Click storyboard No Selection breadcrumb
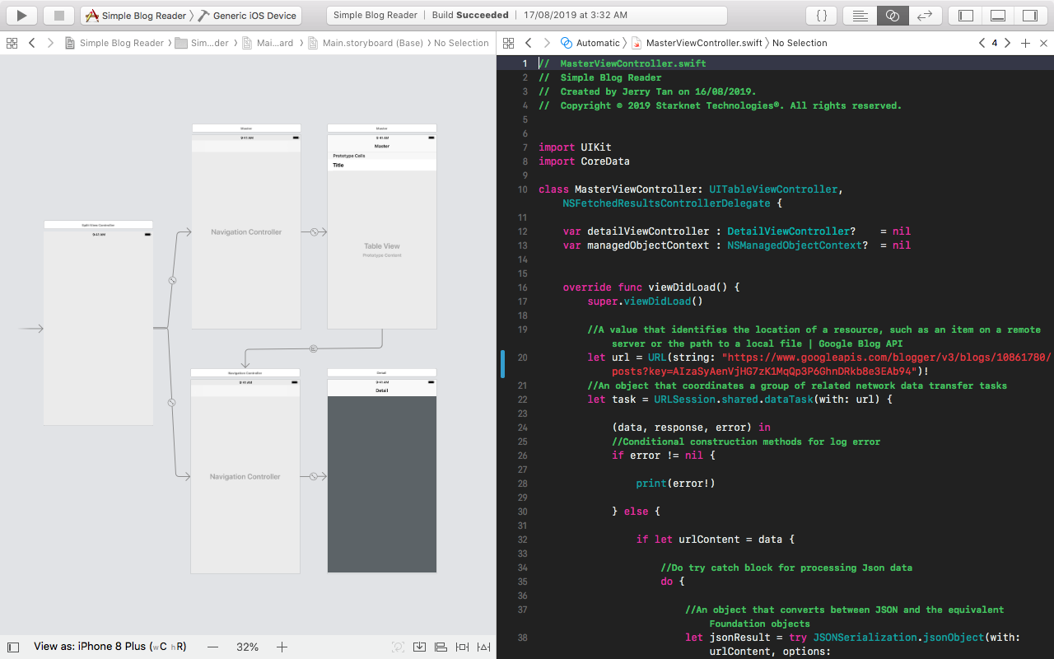This screenshot has width=1054, height=659. pos(461,43)
